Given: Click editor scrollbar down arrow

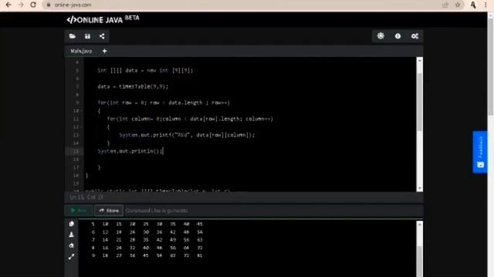Looking at the screenshot, I should click(420, 188).
